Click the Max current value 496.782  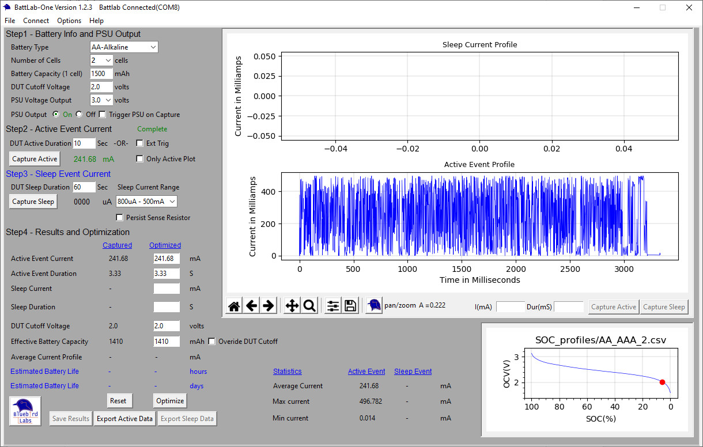[370, 401]
